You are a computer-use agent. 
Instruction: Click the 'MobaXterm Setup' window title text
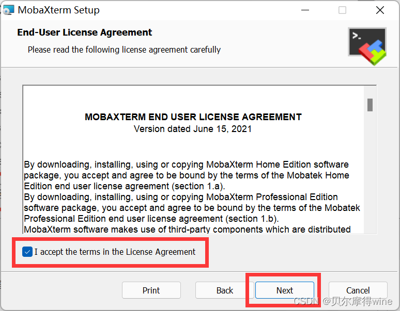coord(59,10)
